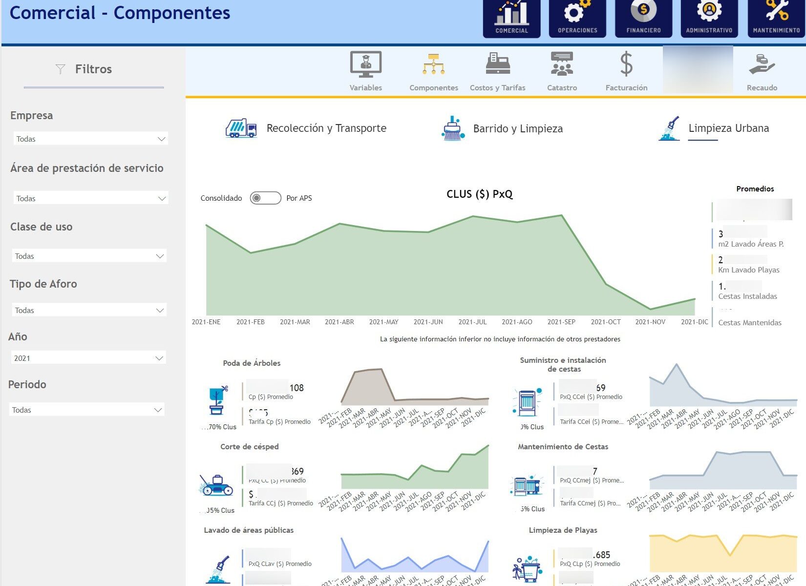
Task: Expand the Empresa dropdown
Action: tap(90, 139)
